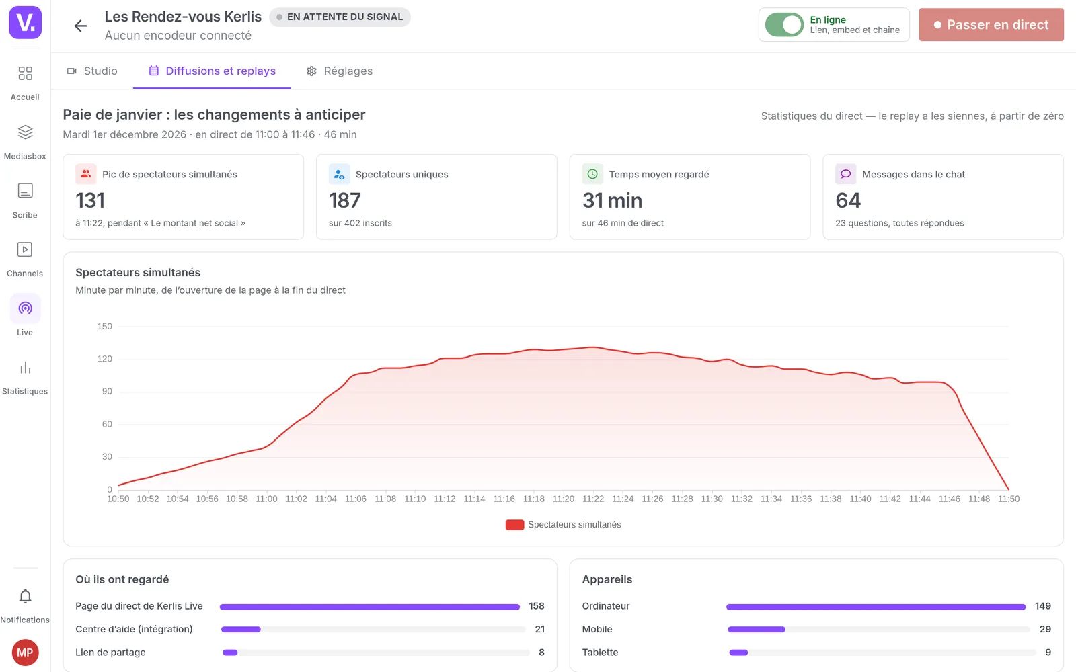Click the Mobile device row label

pyautogui.click(x=597, y=630)
